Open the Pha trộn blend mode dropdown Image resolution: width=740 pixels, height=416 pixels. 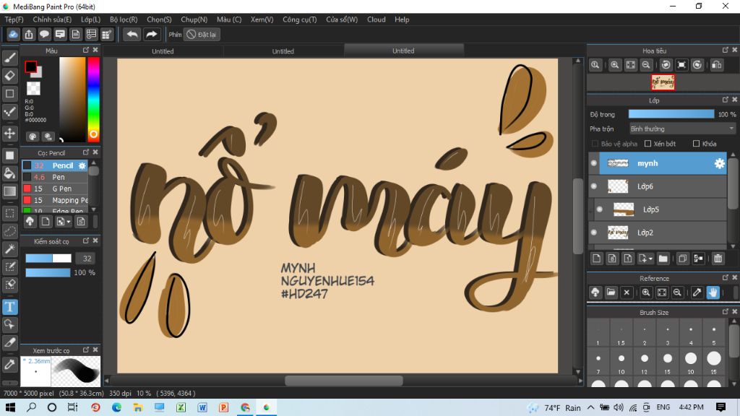pos(681,129)
